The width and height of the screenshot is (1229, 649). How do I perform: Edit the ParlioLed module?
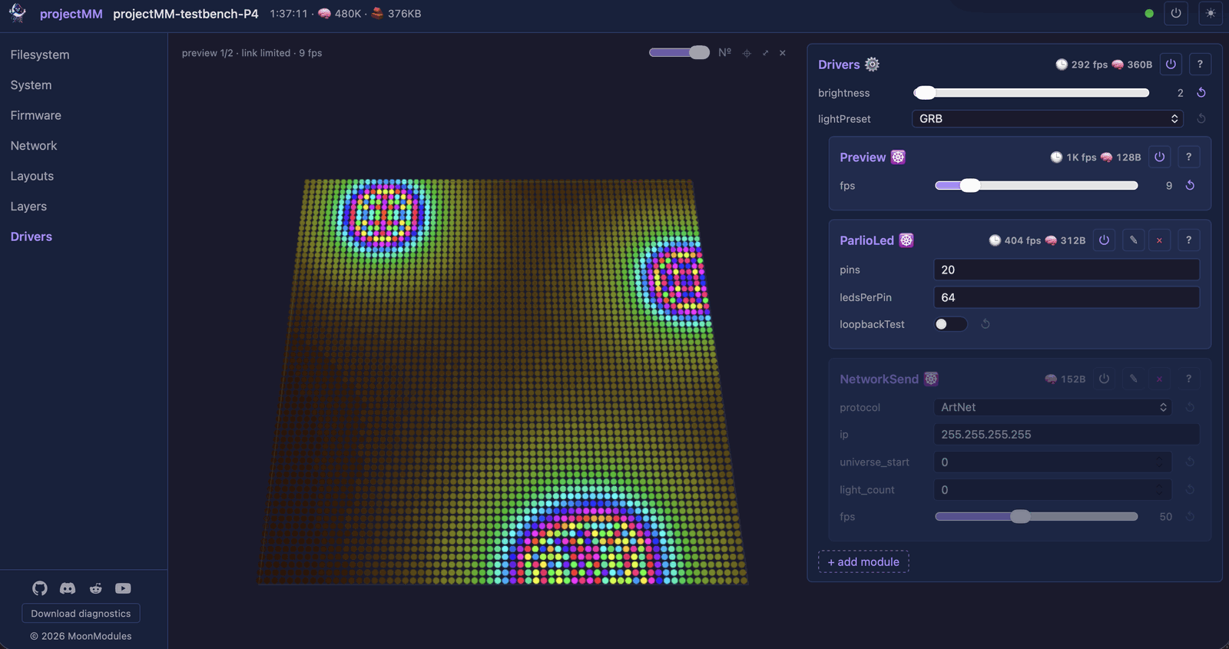pos(1133,240)
